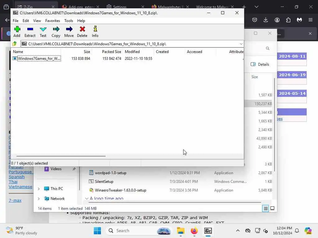Open the Portuguese language link
318x238 pixels.
point(20,172)
